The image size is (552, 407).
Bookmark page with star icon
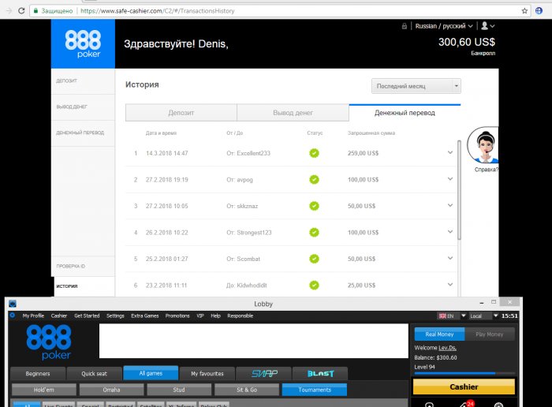pyautogui.click(x=524, y=11)
